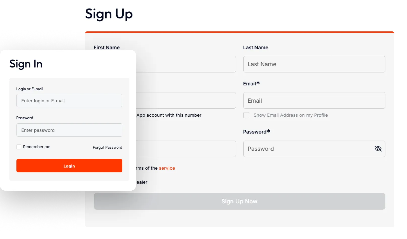Click the Sign In heading

coord(26,64)
